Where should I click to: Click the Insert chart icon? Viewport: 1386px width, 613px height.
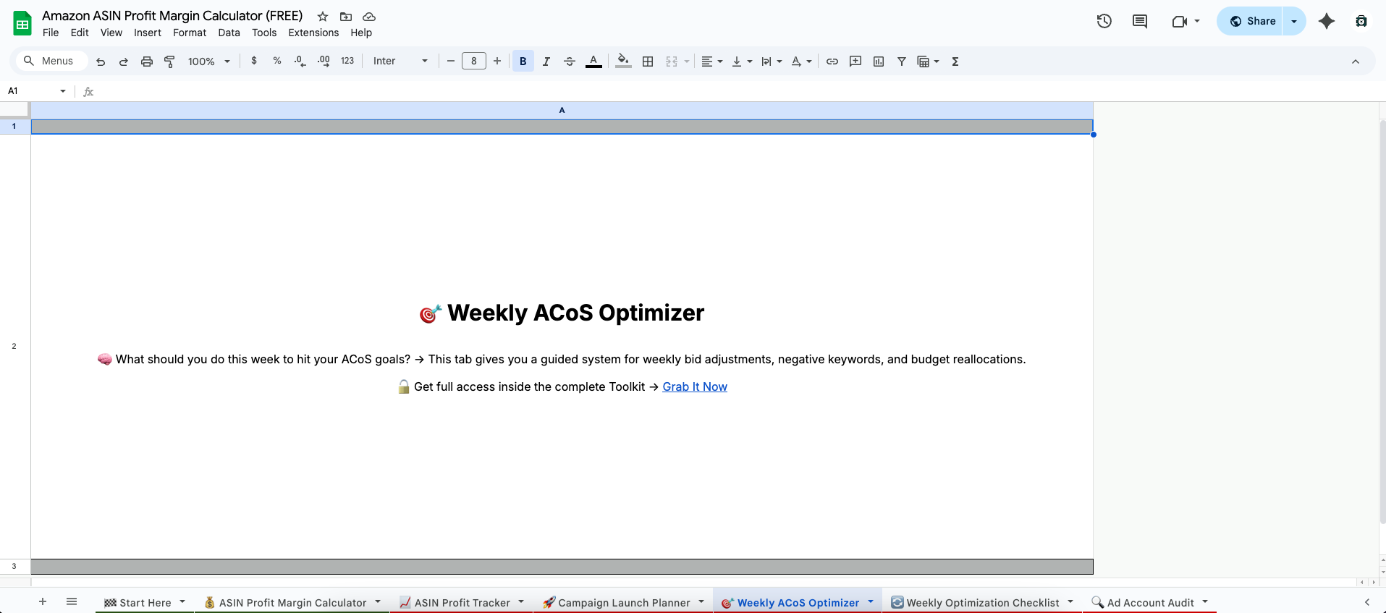879,62
